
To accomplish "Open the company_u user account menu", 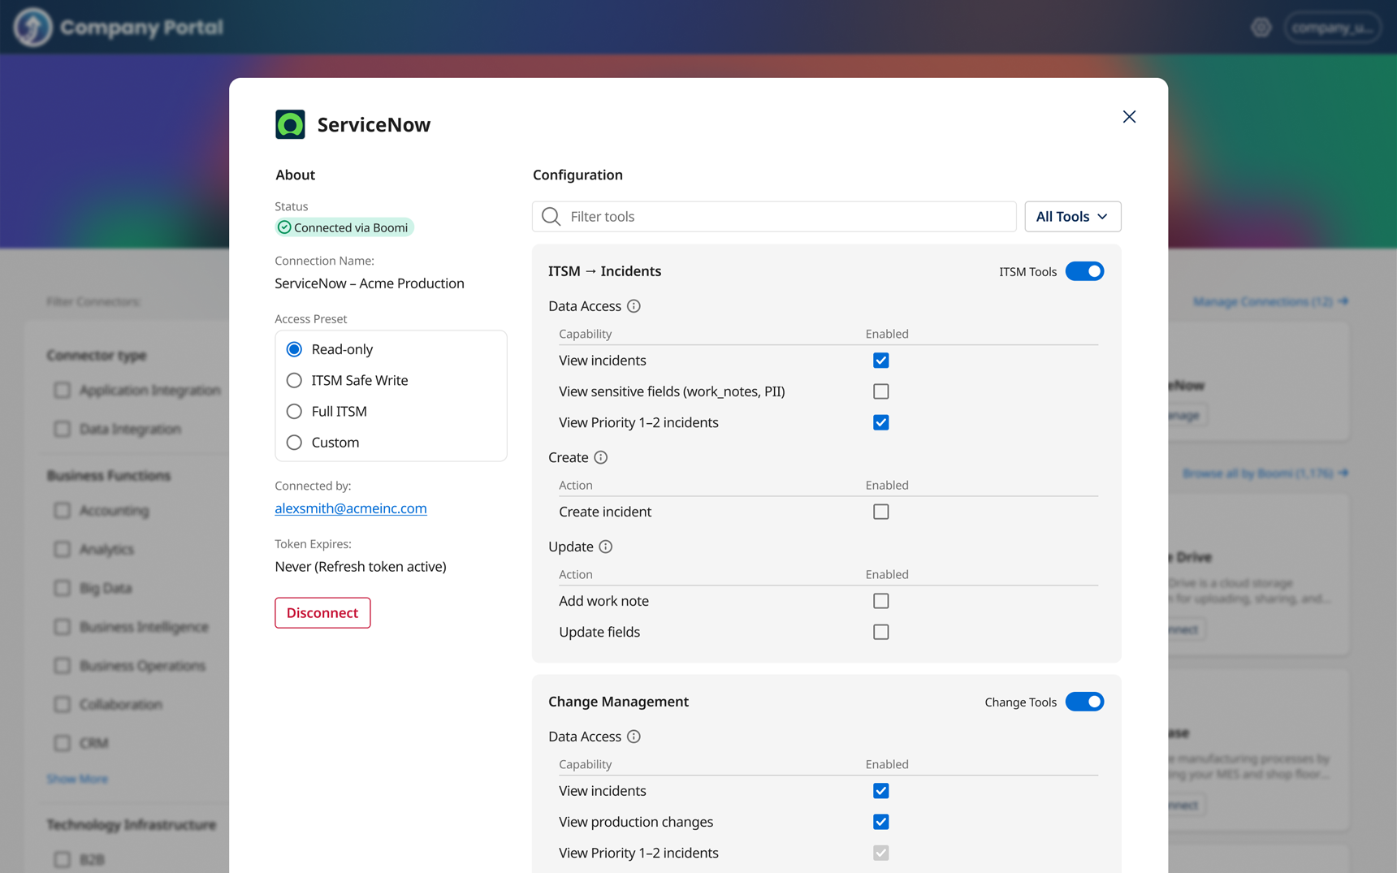I will pos(1333,27).
